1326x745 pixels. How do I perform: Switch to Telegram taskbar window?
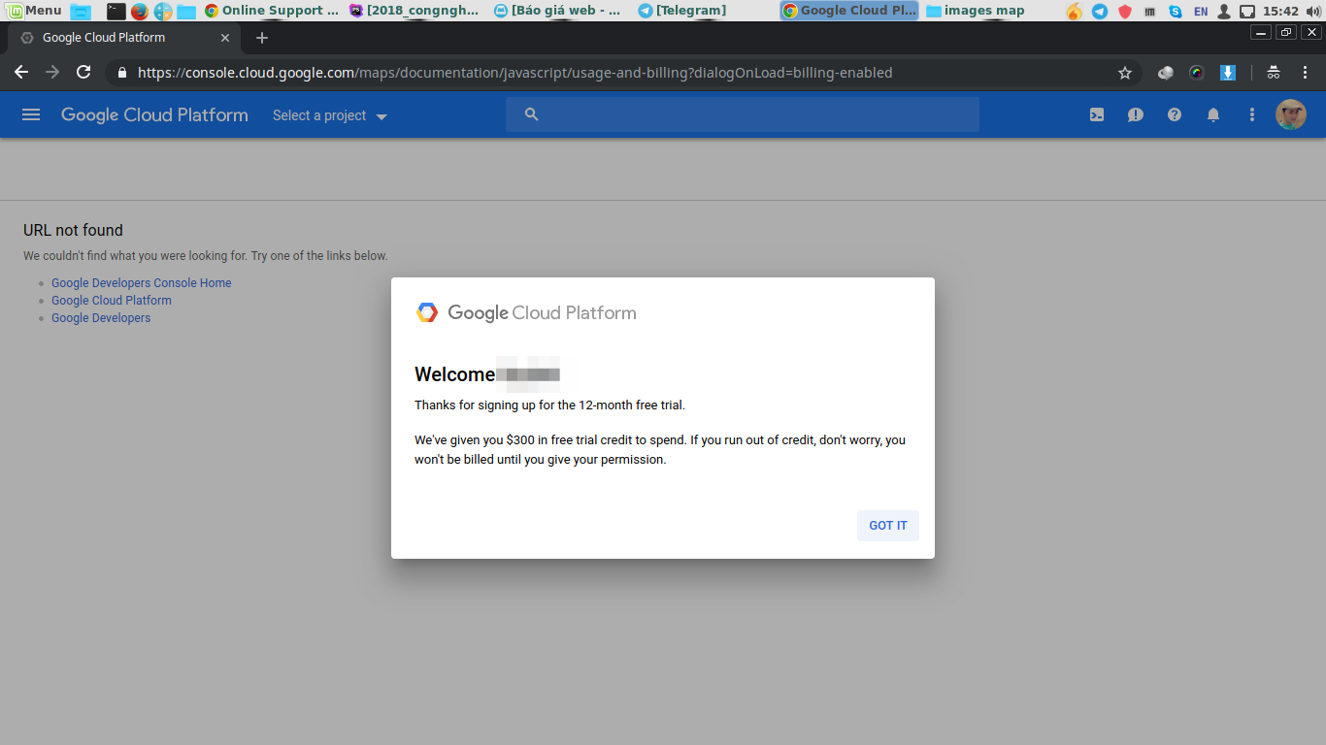(682, 11)
